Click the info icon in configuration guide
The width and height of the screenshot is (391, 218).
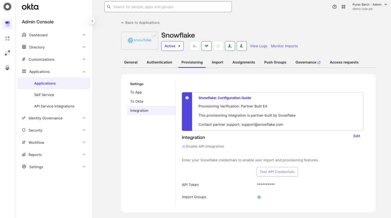click(187, 98)
